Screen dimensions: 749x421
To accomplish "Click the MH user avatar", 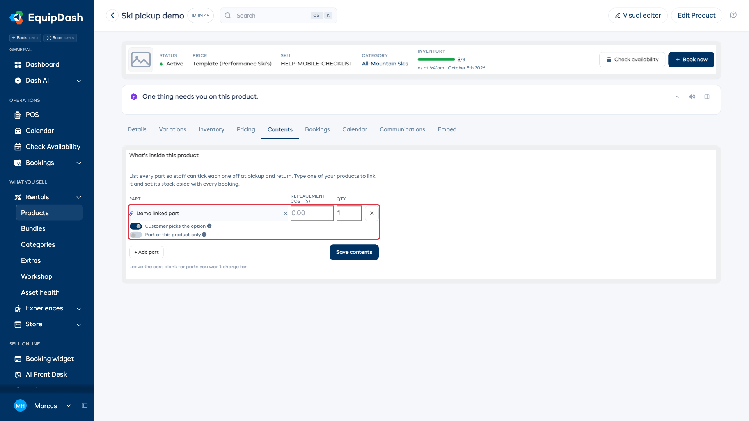I will (x=20, y=406).
